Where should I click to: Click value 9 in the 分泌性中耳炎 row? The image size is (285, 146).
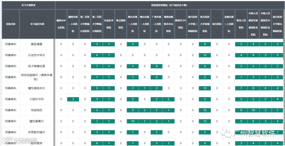click(253, 55)
